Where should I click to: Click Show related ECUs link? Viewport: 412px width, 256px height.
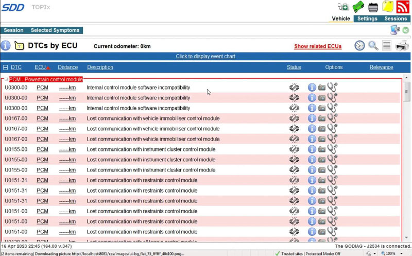318,46
